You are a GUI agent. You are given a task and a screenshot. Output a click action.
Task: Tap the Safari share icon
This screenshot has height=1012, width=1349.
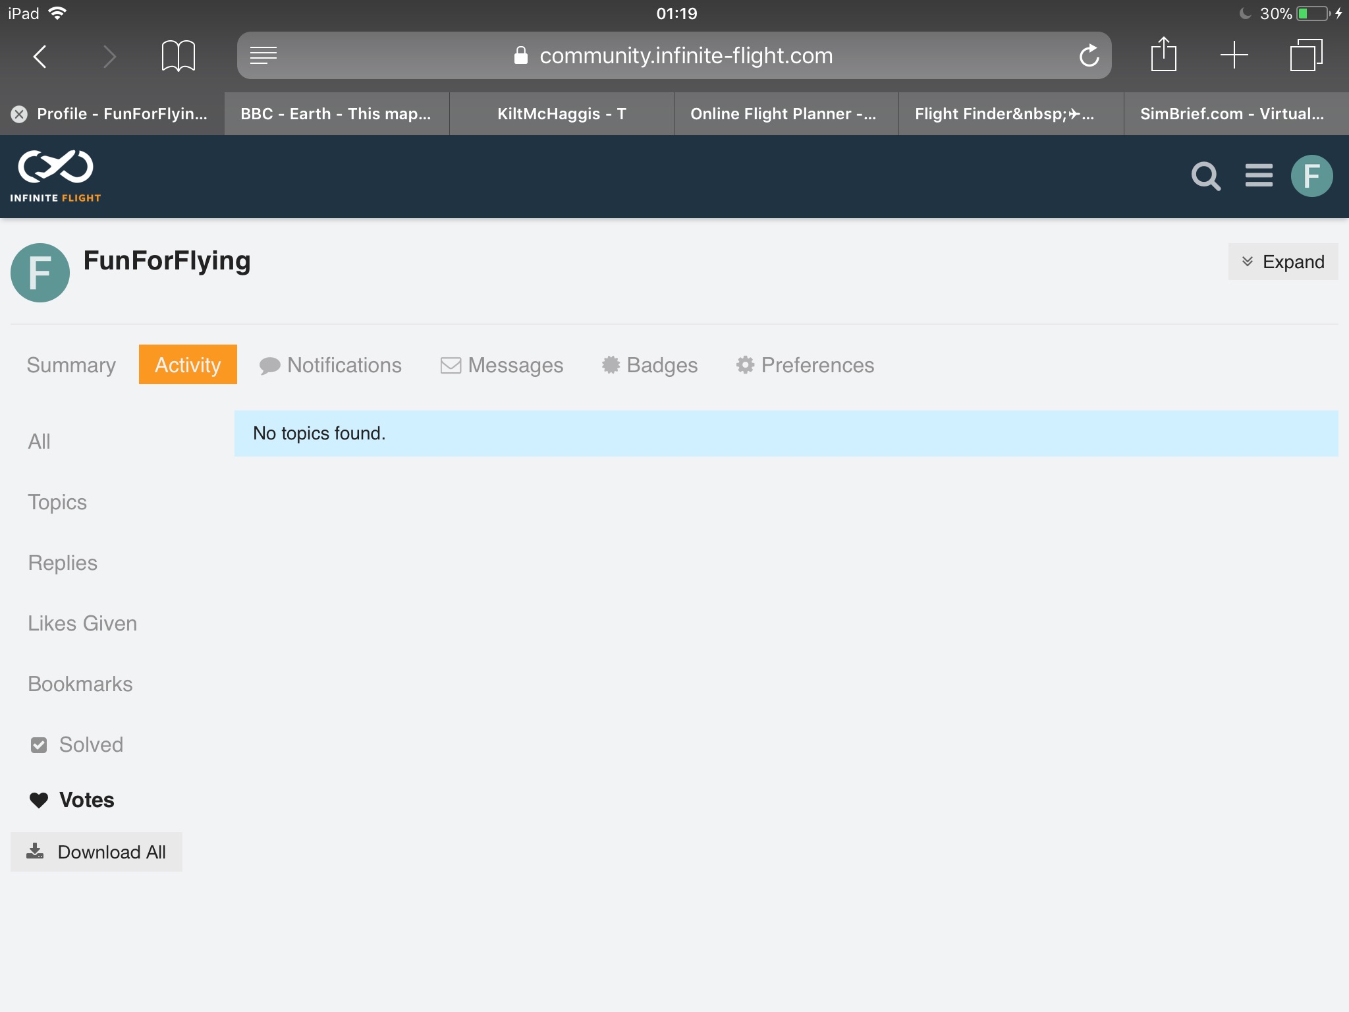[1163, 55]
